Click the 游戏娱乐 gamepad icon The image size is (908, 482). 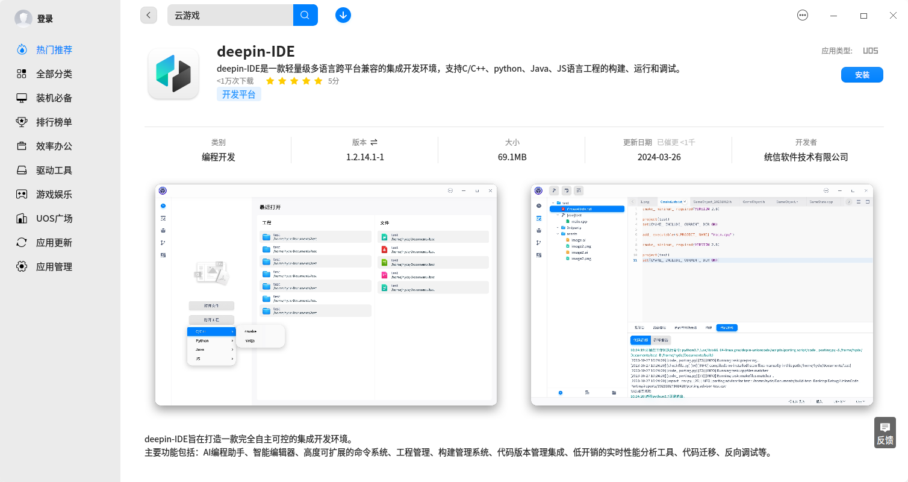(x=22, y=194)
